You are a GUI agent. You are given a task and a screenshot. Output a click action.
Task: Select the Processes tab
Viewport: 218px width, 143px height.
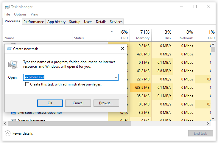coord(12,21)
